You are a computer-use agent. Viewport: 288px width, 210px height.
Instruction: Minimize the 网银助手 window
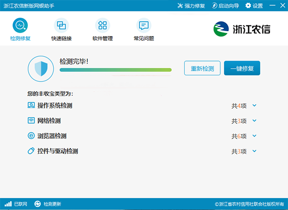click(x=272, y=5)
